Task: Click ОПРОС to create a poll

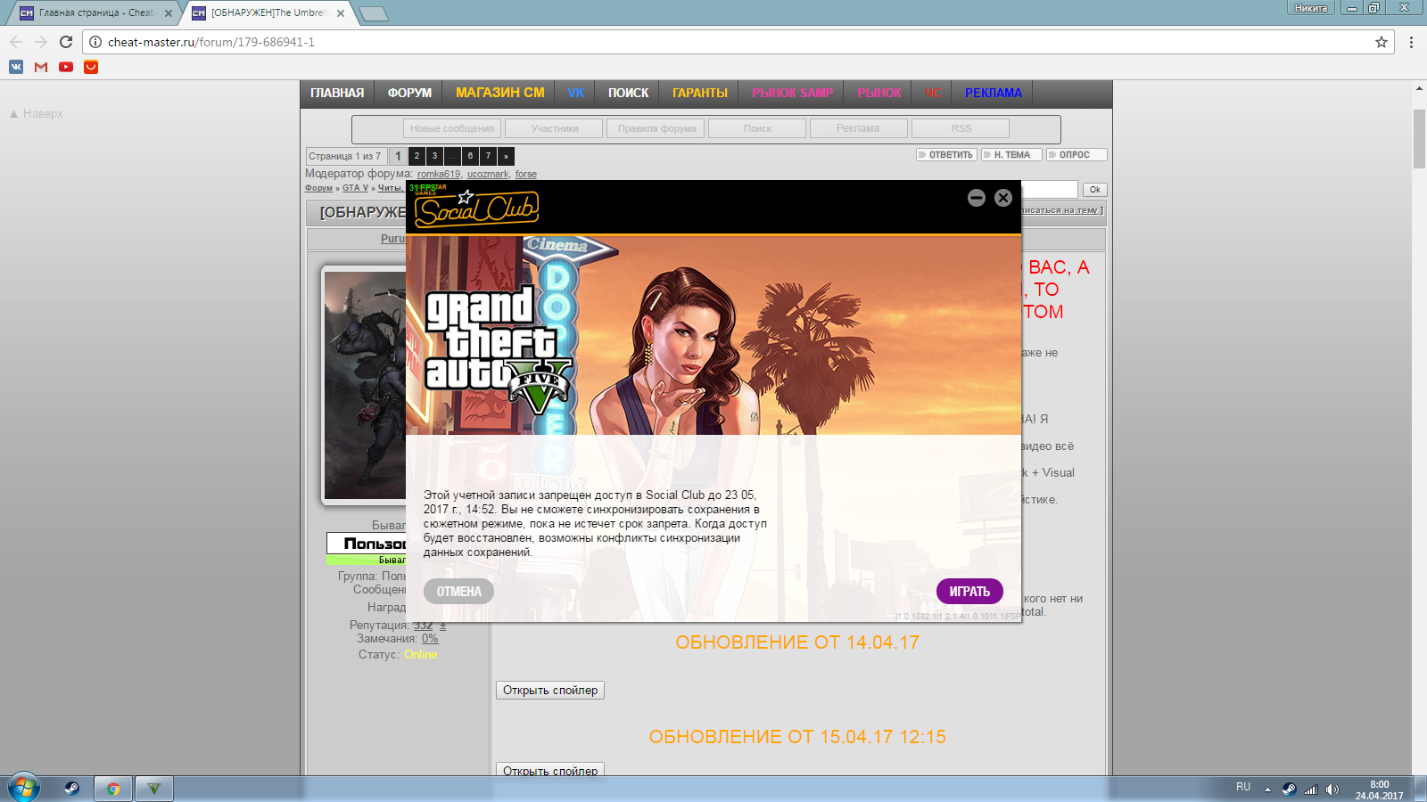Action: [1076, 155]
